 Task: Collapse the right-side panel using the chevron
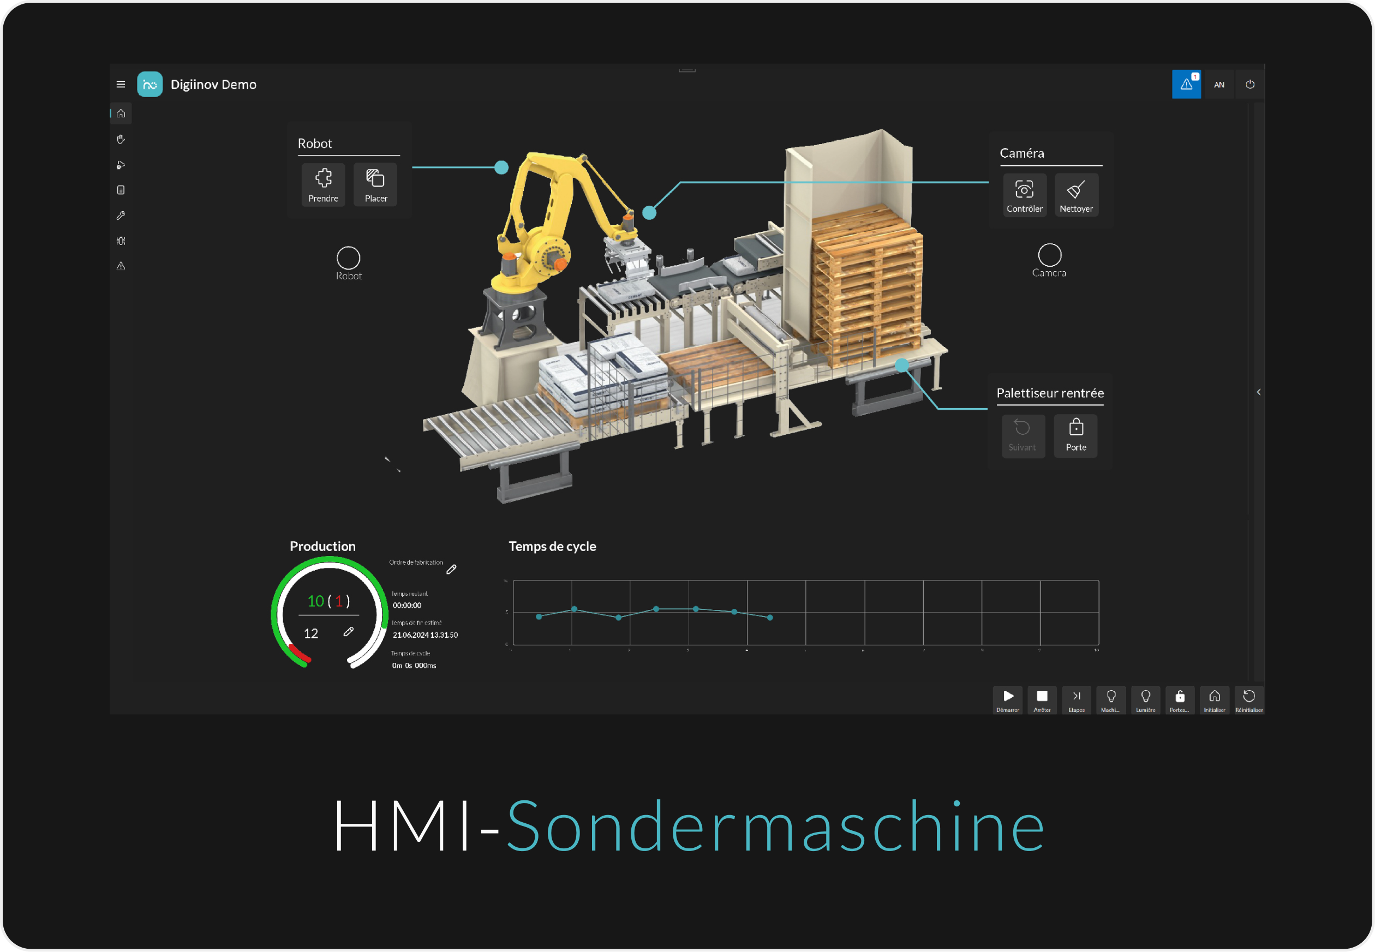click(1259, 392)
